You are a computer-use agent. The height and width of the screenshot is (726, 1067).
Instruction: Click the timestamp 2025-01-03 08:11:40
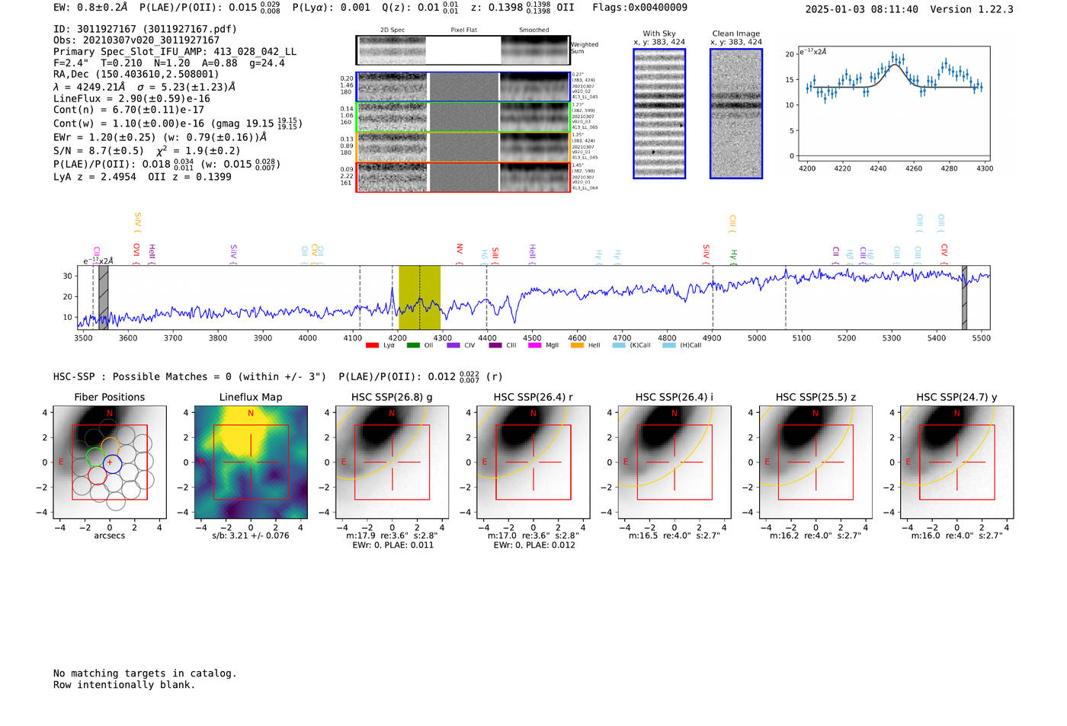[x=862, y=10]
